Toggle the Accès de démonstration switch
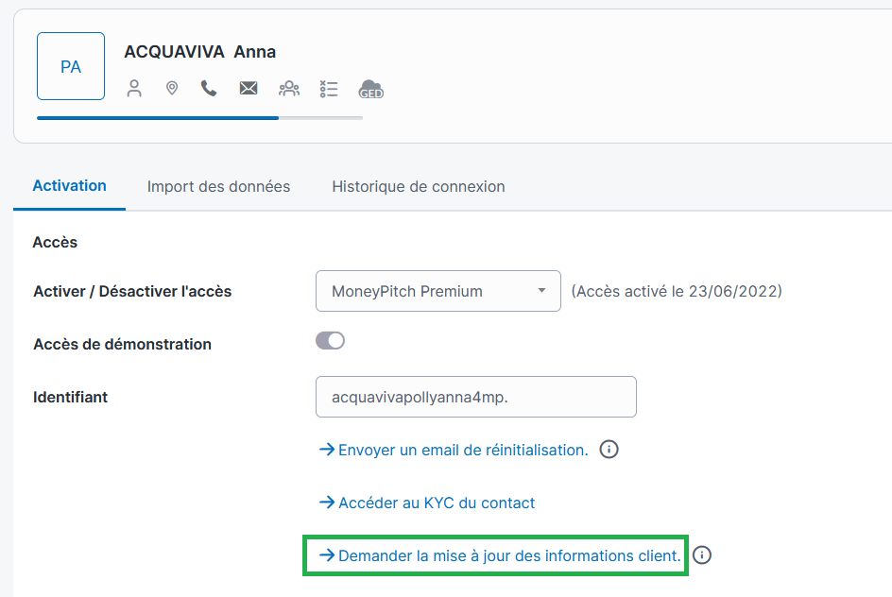Viewport: 892px width, 597px height. click(x=330, y=341)
